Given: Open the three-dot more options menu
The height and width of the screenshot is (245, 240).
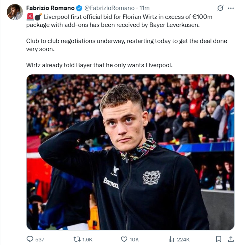Looking at the screenshot, I should pos(231,8).
